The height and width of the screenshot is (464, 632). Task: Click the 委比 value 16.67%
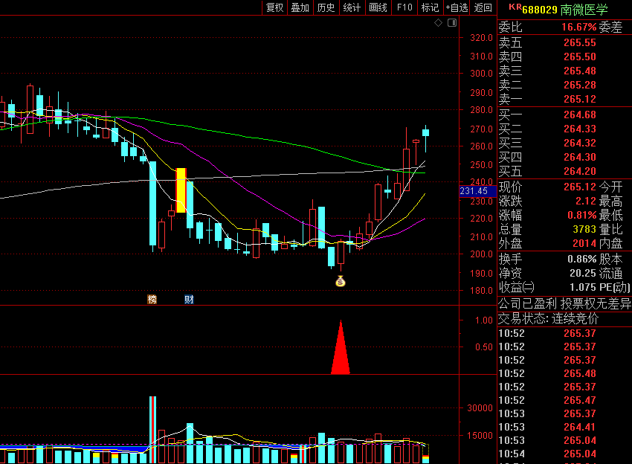pos(578,27)
